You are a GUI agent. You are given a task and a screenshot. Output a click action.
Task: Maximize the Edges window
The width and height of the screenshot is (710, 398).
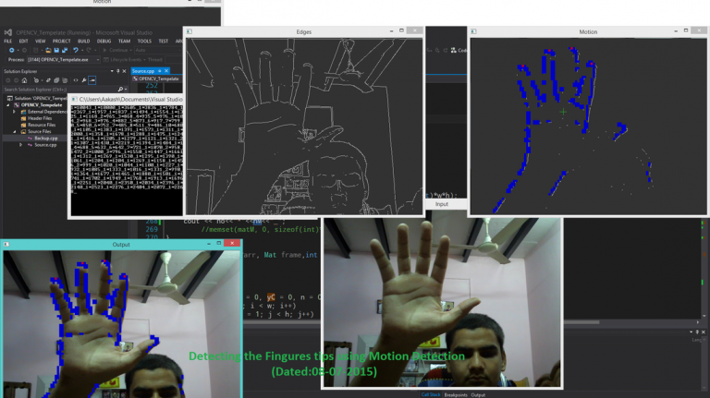pyautogui.click(x=401, y=30)
